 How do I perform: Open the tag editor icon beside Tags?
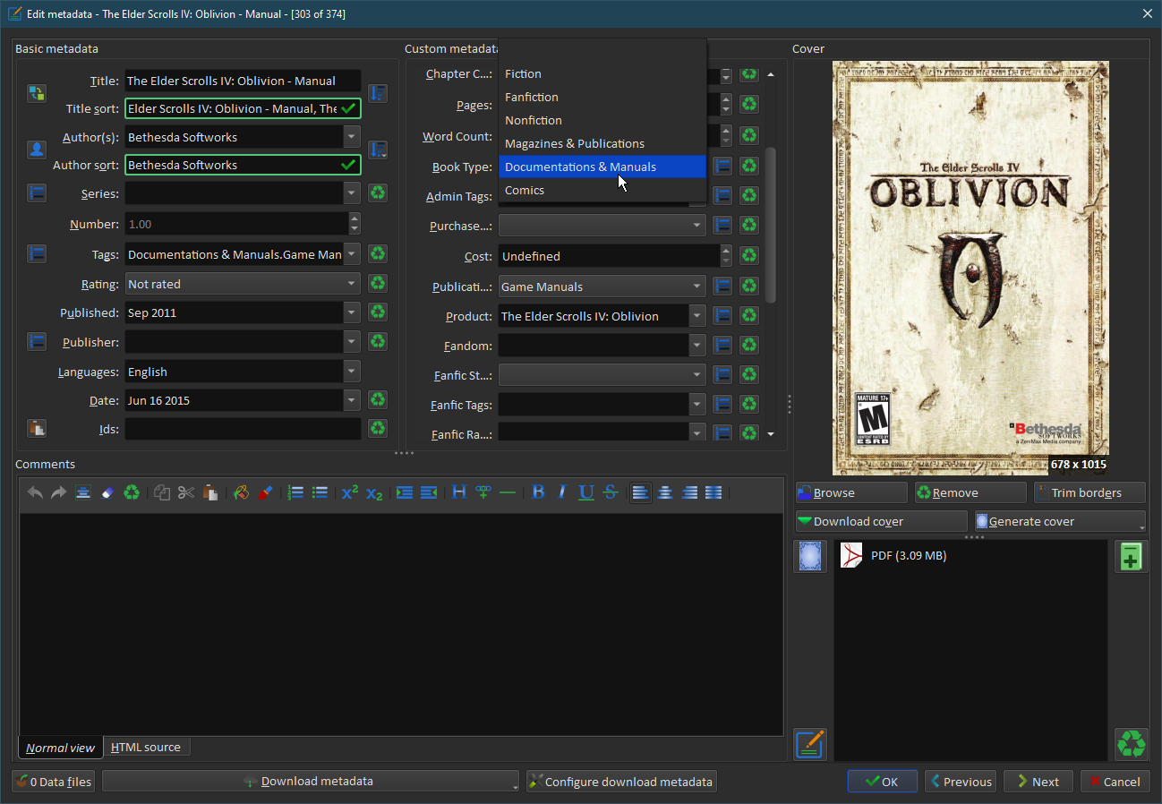(36, 253)
